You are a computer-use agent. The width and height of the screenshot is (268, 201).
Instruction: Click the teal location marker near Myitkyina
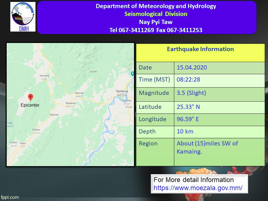click(x=133, y=74)
